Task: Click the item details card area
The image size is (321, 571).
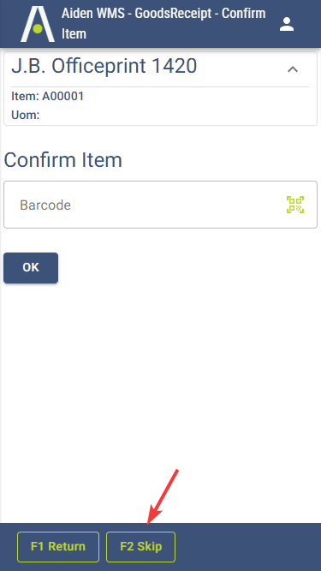Action: [161, 89]
